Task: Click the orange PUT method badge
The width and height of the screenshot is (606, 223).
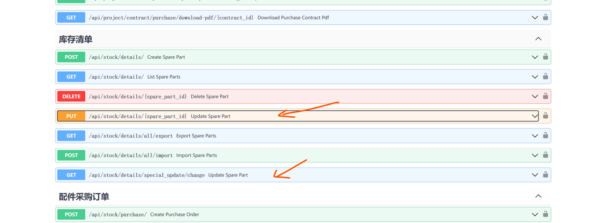Action: [x=71, y=116]
